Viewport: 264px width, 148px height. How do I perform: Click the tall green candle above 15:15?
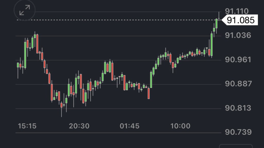(25, 54)
